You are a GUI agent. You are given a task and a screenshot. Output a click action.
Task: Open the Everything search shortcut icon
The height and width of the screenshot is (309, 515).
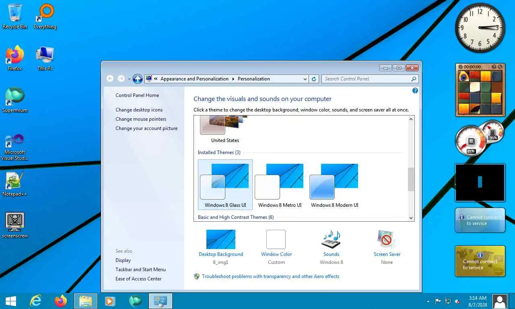point(45,16)
